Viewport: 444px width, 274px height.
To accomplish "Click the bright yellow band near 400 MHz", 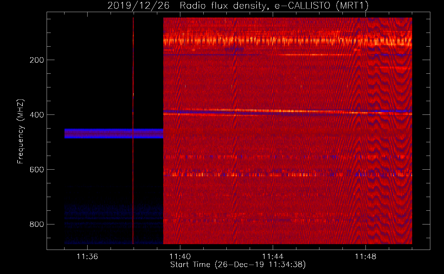I will (x=288, y=111).
